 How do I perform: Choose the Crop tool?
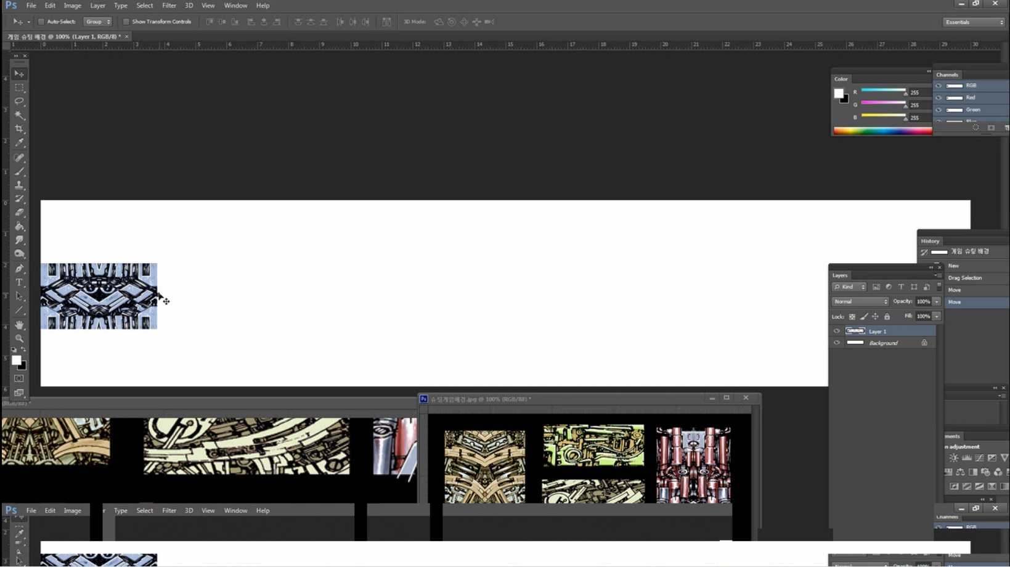pos(19,129)
